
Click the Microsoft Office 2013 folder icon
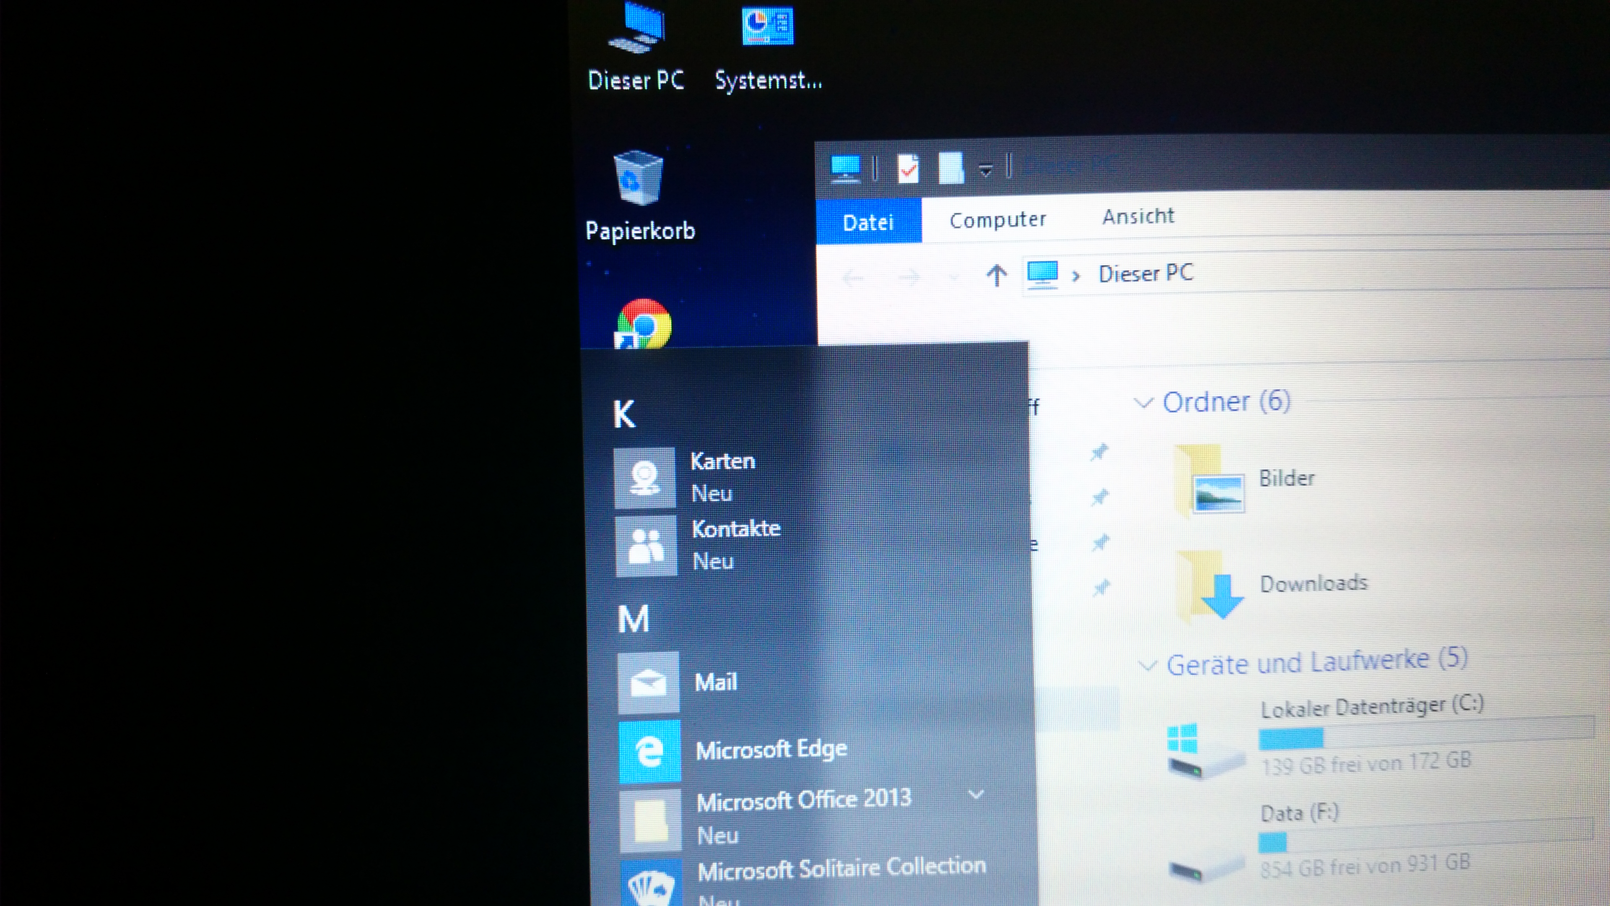click(650, 820)
